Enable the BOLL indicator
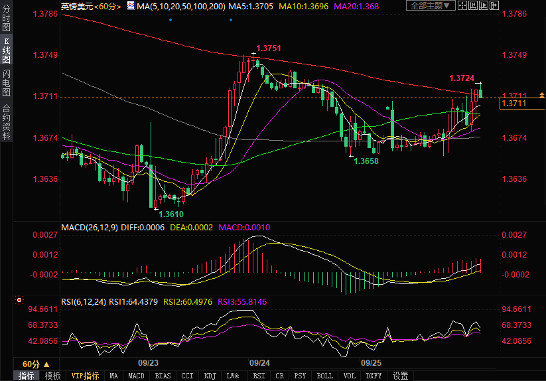Viewport: 546px width, 381px height. 324,376
